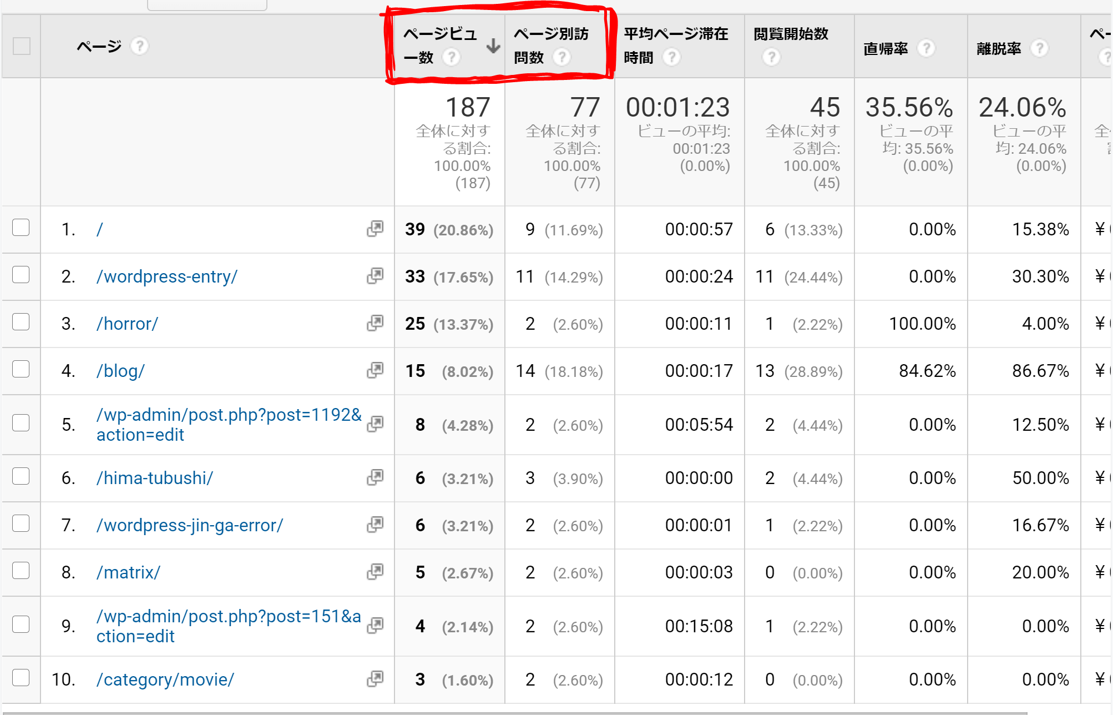Show help for ページ column
The height and width of the screenshot is (715, 1113).
tap(139, 46)
